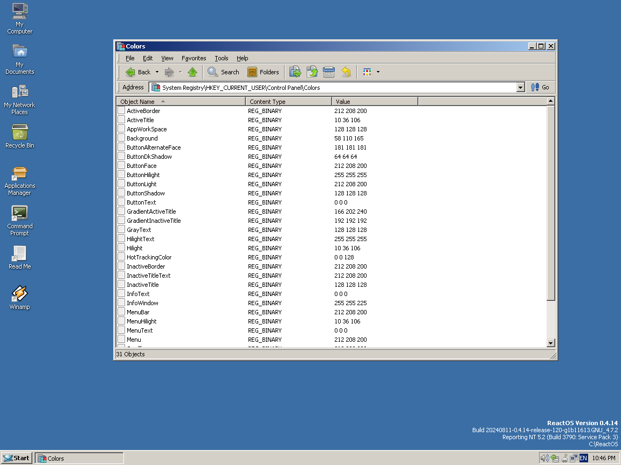The height and width of the screenshot is (465, 621).
Task: Click the network computers tray icon
Action: click(x=574, y=459)
